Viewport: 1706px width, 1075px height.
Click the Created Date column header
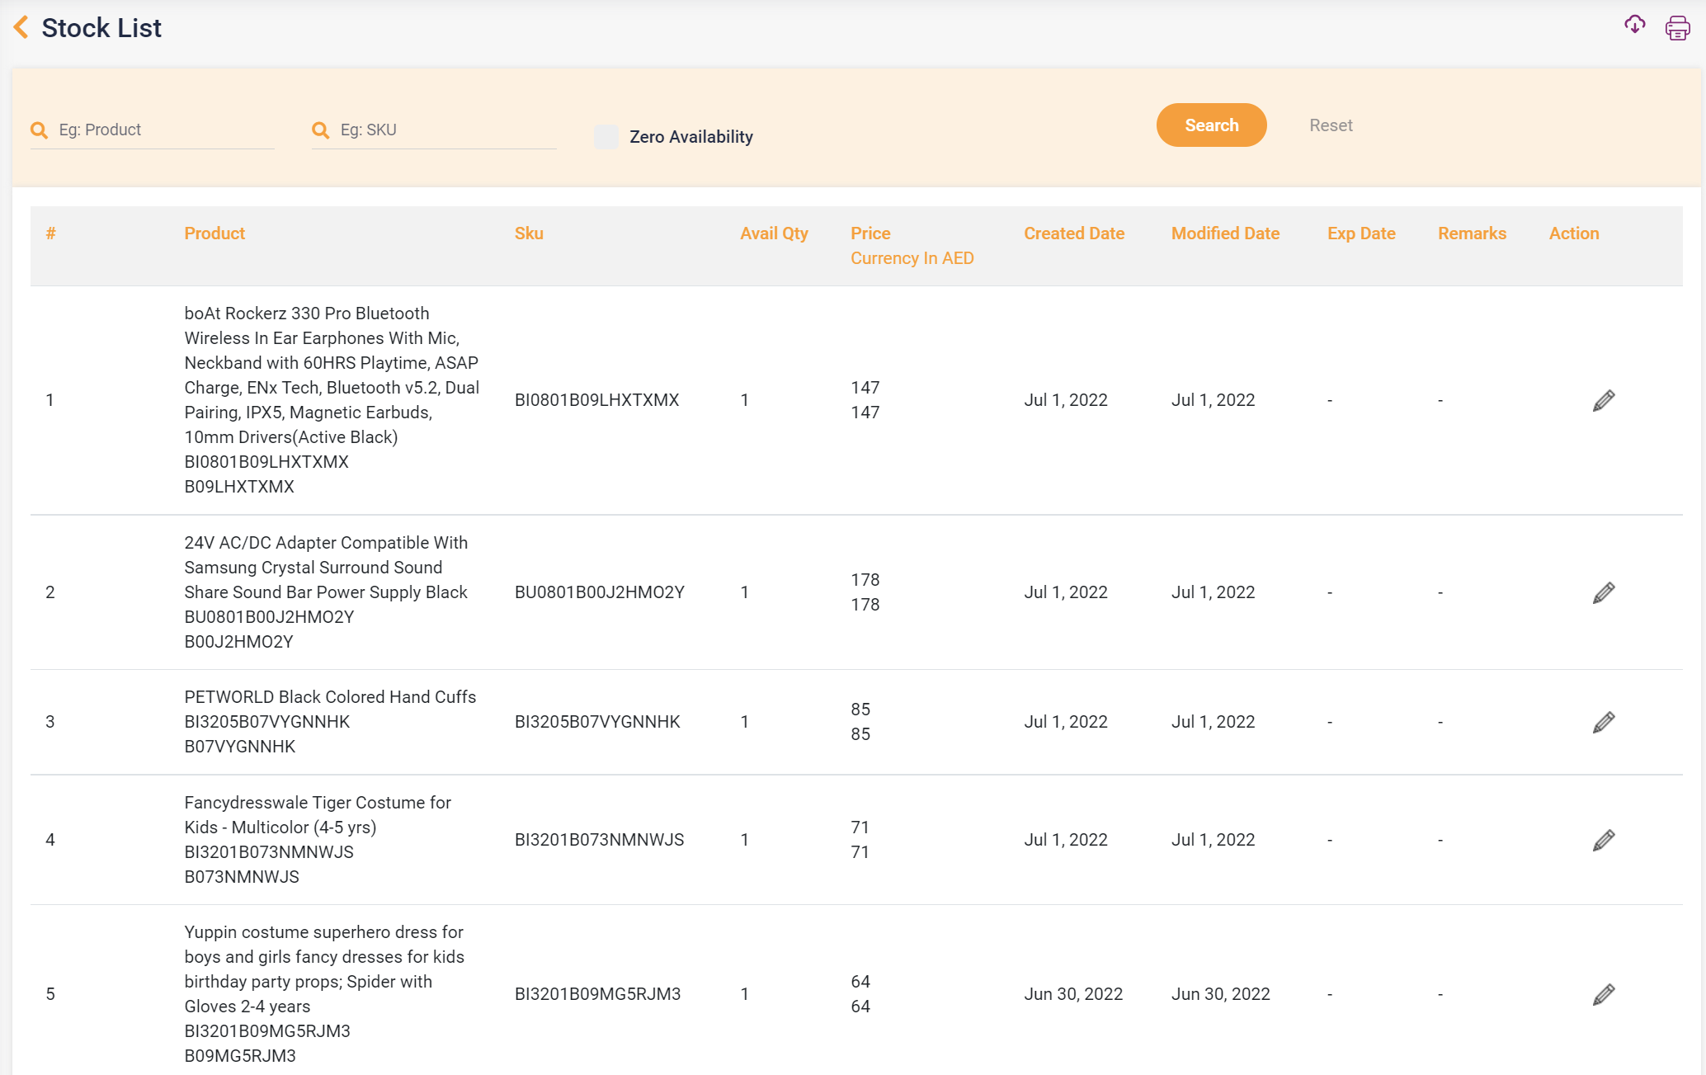pyautogui.click(x=1074, y=233)
